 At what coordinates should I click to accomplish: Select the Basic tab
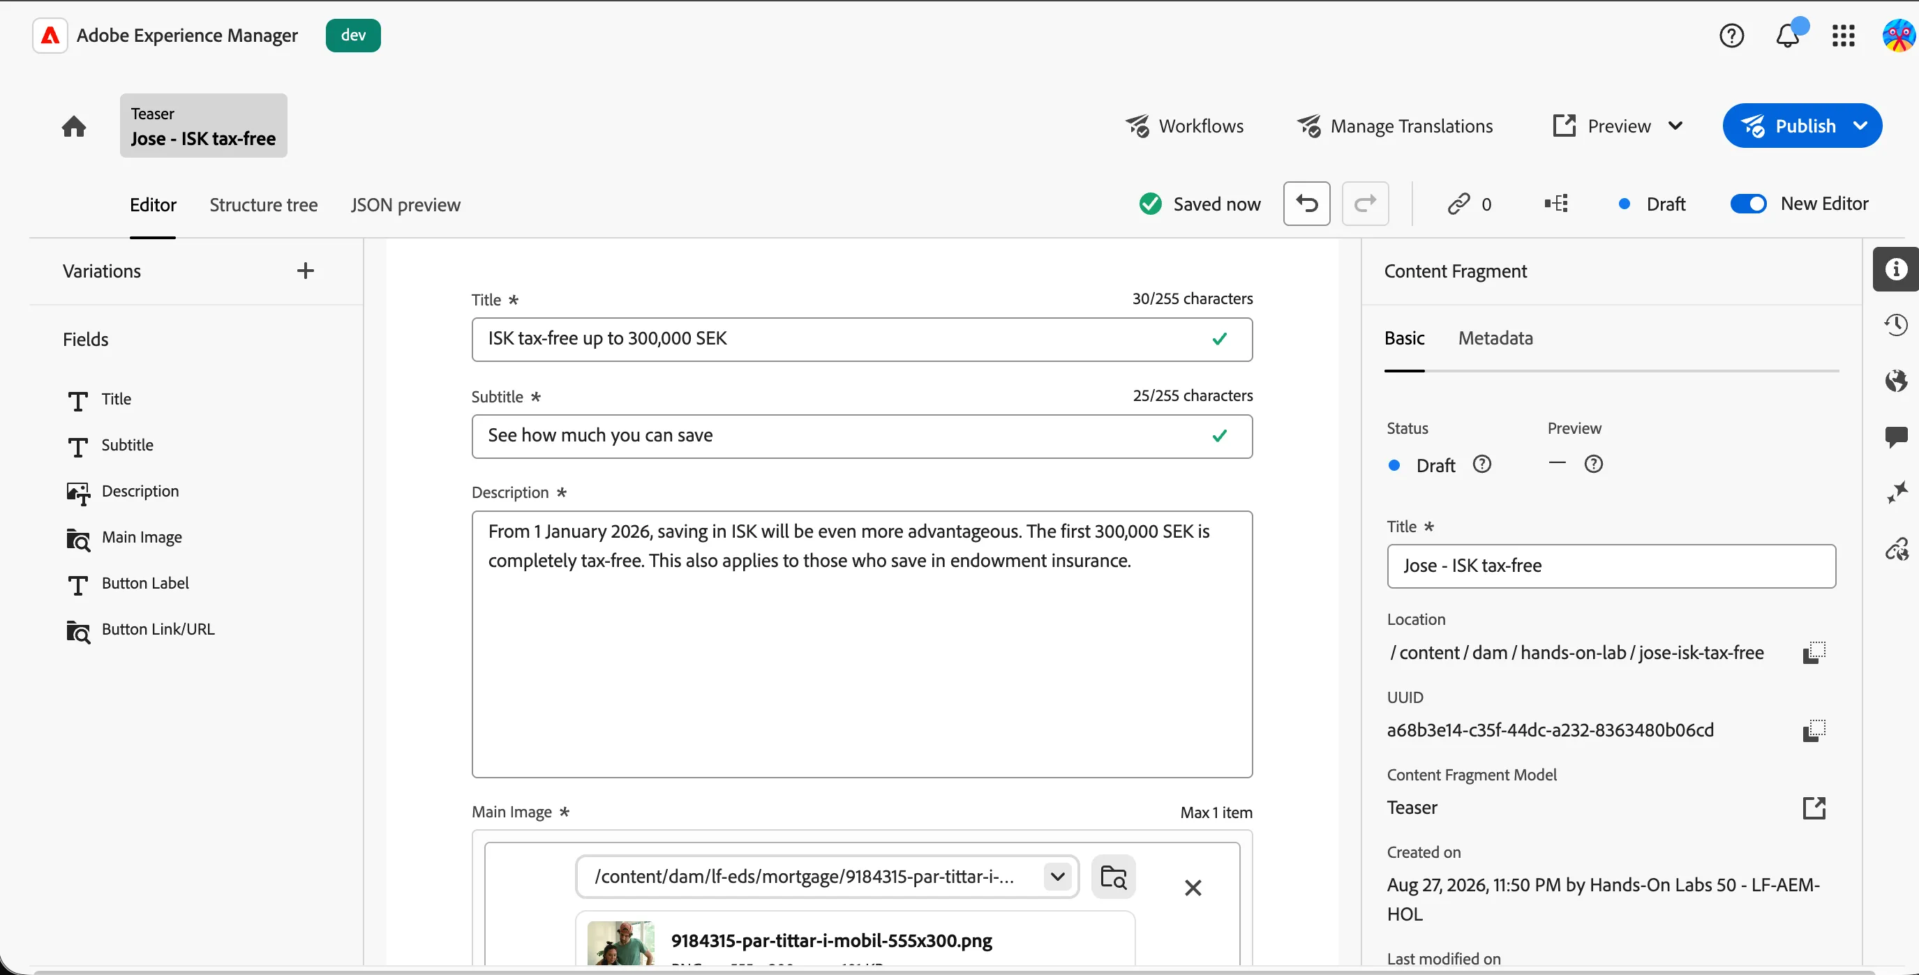(x=1404, y=338)
